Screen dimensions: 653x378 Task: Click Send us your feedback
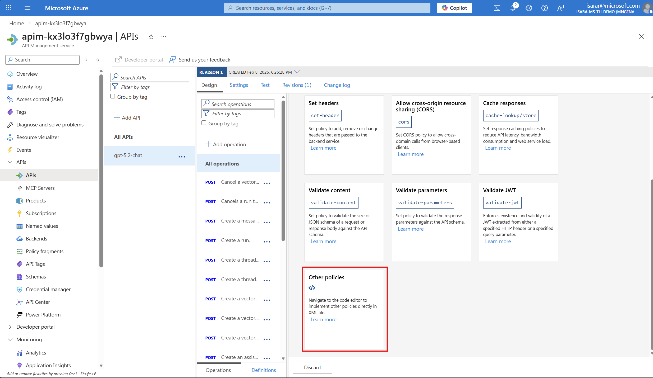coord(200,60)
